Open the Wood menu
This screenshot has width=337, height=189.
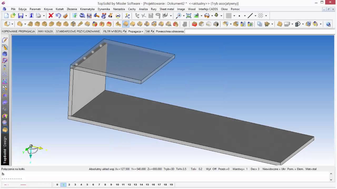click(x=192, y=9)
